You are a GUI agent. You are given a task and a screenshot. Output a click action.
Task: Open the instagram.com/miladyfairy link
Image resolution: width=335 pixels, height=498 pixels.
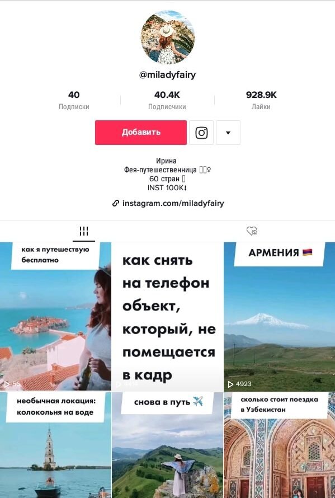click(173, 203)
